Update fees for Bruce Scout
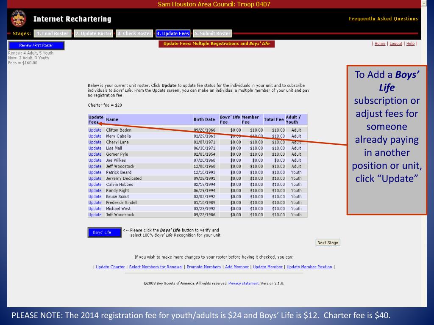 [95, 197]
